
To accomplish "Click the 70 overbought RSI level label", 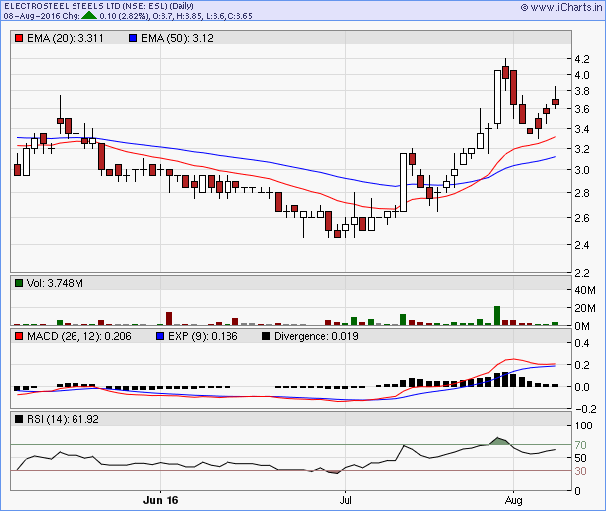I will coord(580,445).
